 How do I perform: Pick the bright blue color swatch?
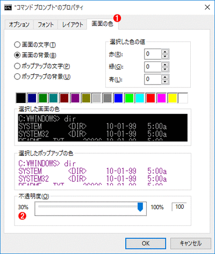coord(118,98)
